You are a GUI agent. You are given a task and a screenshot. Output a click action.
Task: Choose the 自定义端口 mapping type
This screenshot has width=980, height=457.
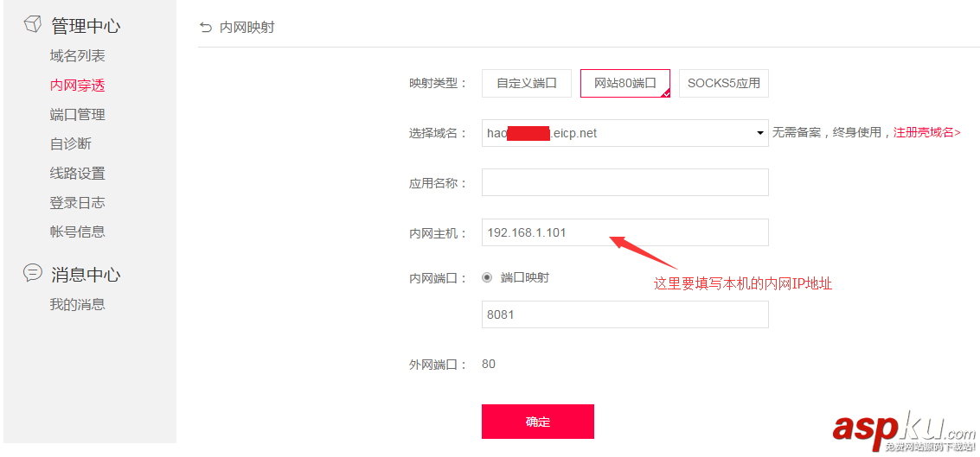(527, 84)
